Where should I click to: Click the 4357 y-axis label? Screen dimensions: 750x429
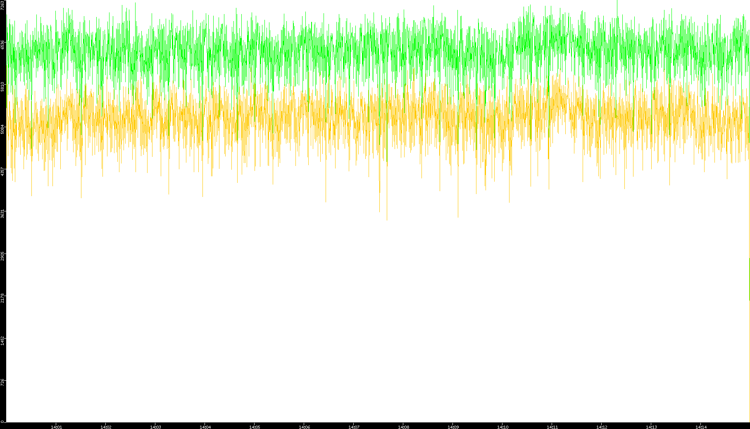coord(3,171)
